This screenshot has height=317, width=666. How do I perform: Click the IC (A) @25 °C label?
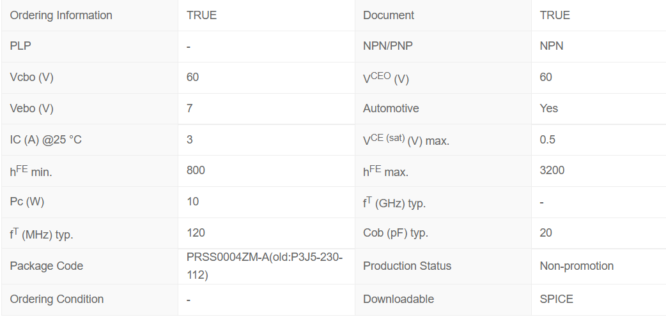tap(45, 140)
